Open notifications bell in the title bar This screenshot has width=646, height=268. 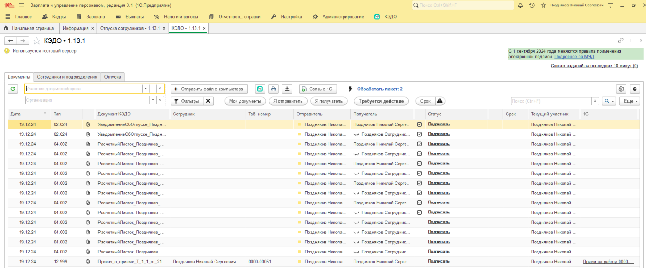click(x=520, y=5)
